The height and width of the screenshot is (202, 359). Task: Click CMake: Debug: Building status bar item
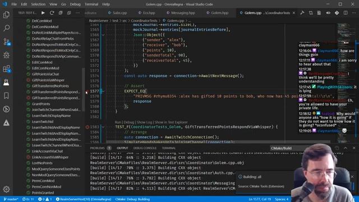tap(132, 199)
